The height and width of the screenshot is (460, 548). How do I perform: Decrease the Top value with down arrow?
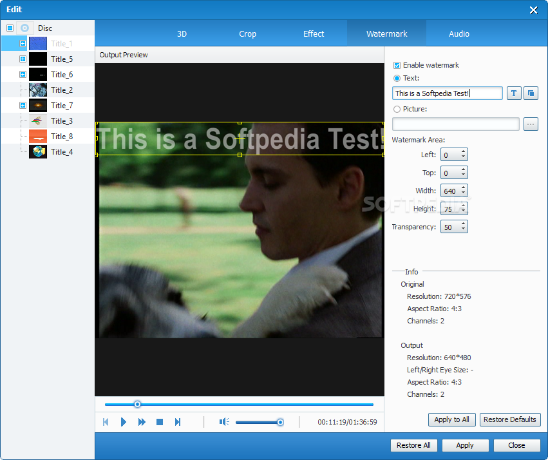[464, 175]
